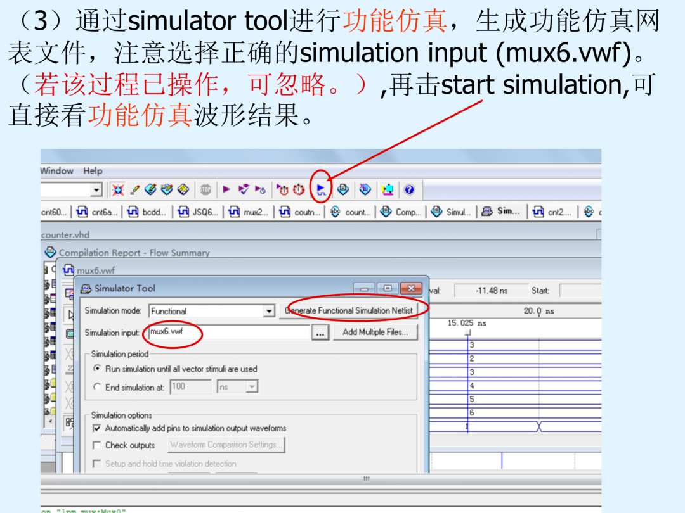685x513 pixels.
Task: Open the main toolbar combo box arrow
Action: 96,190
